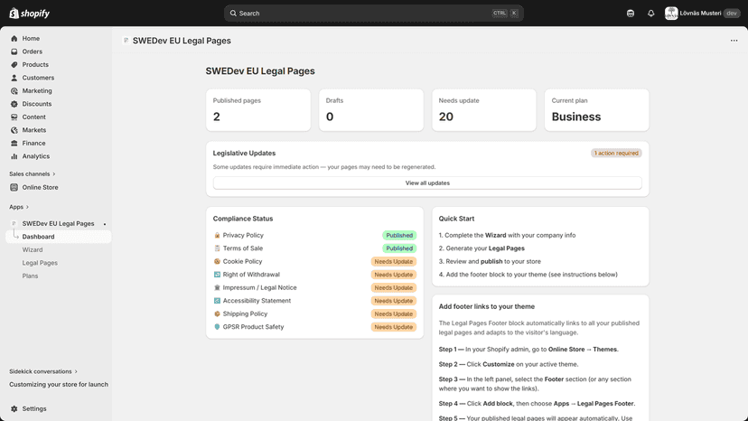
Task: Open Customizing your store for launch conversation
Action: click(59, 384)
